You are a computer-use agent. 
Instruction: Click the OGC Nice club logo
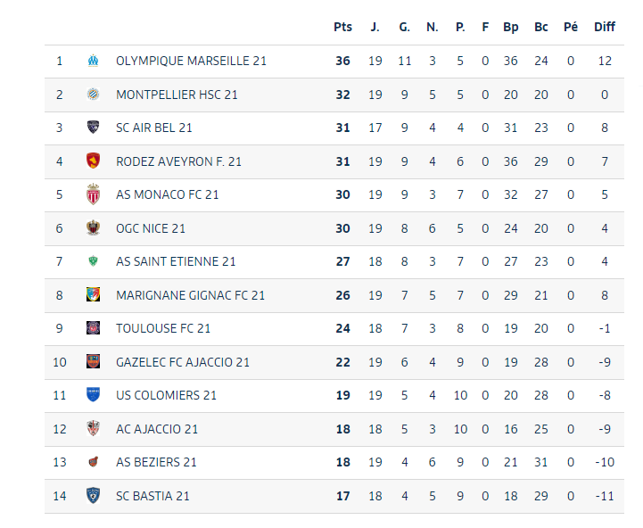[x=93, y=228]
